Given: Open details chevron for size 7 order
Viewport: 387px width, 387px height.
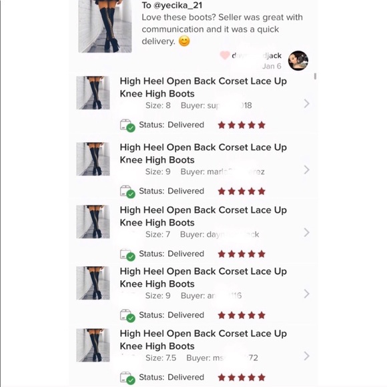Looking at the screenshot, I should click(306, 232).
